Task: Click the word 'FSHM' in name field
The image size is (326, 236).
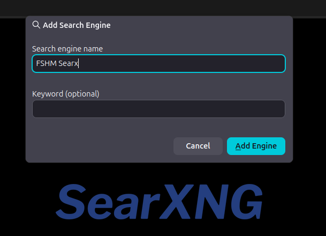Action: pos(46,64)
